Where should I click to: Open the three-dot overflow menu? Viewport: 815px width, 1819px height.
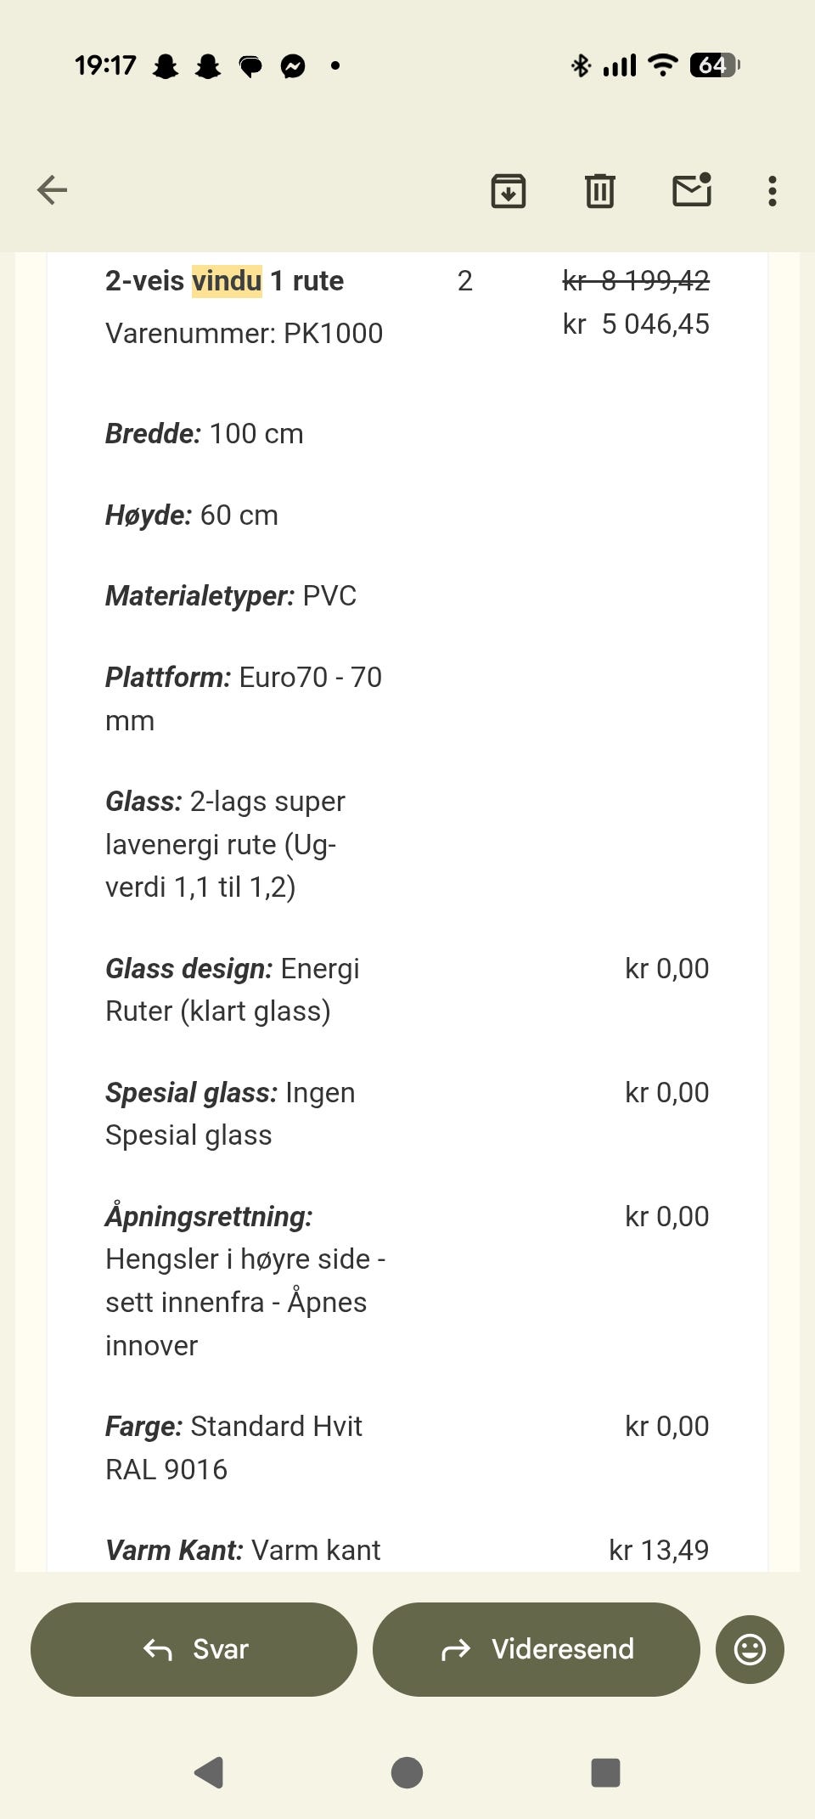pos(772,191)
